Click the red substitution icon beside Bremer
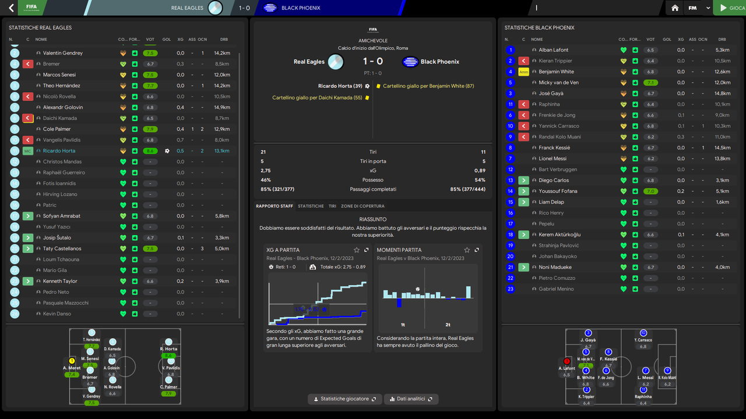This screenshot has width=746, height=419. point(27,64)
